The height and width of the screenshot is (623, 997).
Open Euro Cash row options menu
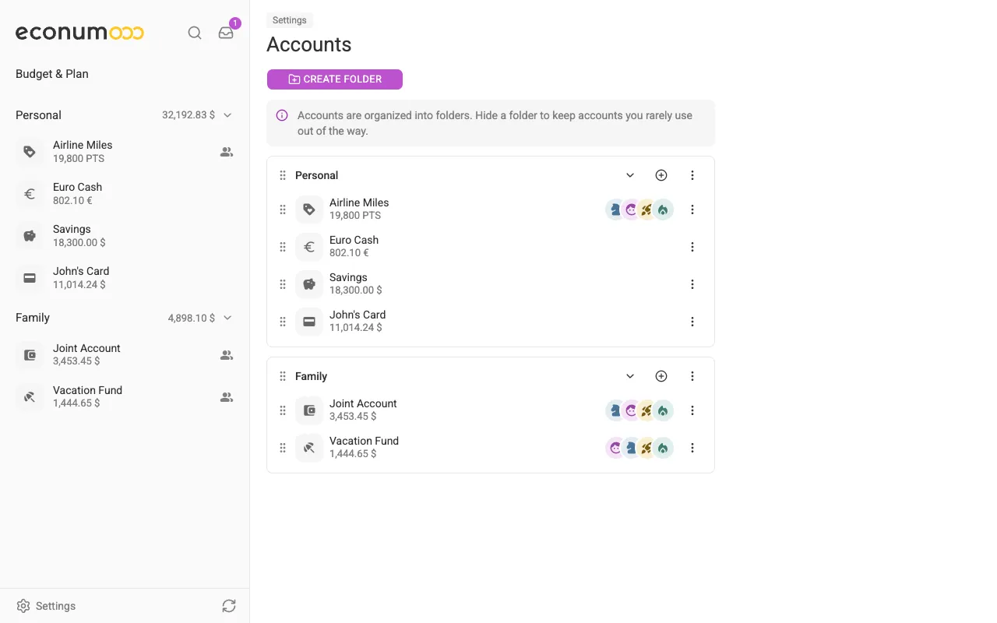(x=692, y=247)
